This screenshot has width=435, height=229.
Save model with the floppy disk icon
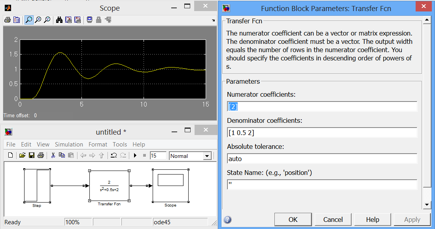(x=31, y=155)
